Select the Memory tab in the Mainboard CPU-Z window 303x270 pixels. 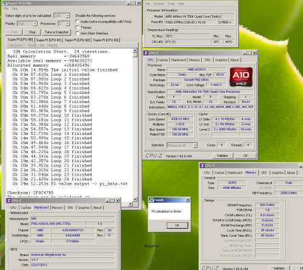pos(57,208)
